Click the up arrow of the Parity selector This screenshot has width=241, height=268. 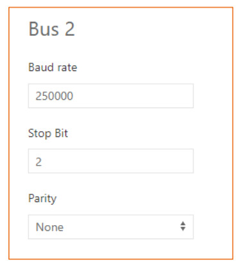pyautogui.click(x=183, y=224)
